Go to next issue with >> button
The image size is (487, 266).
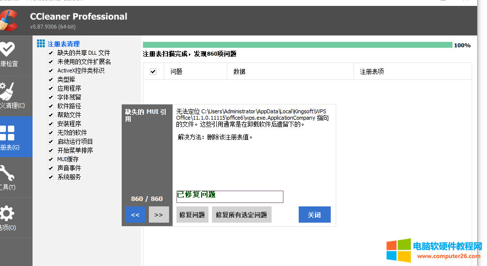point(159,215)
